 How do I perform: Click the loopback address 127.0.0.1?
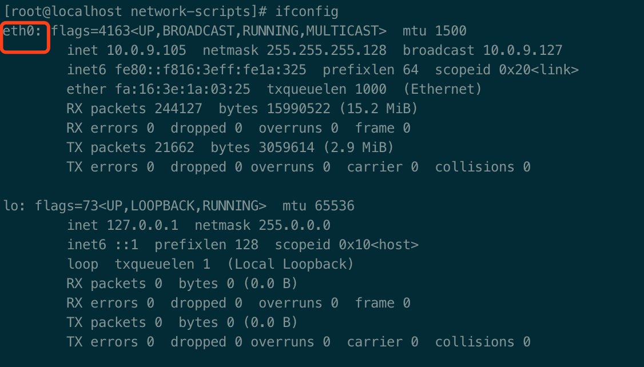coord(142,225)
